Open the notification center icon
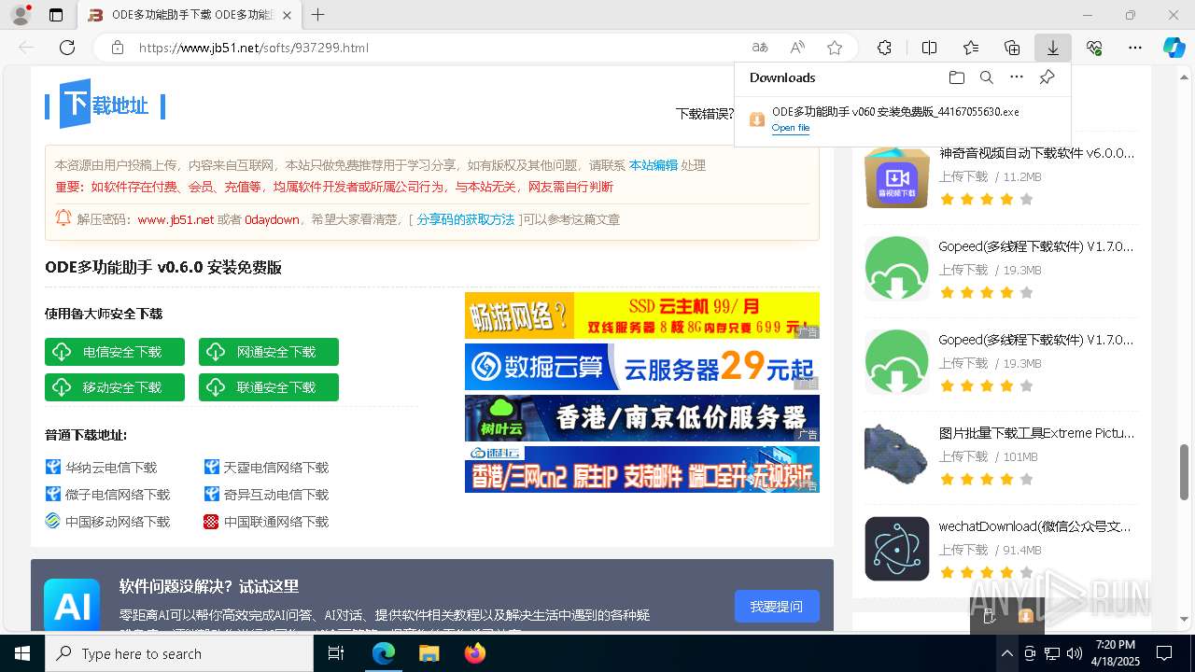 pos(1164,653)
